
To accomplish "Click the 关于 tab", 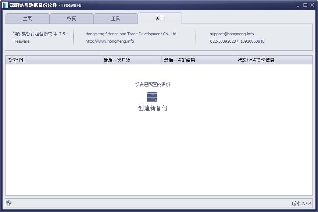I will tap(160, 18).
